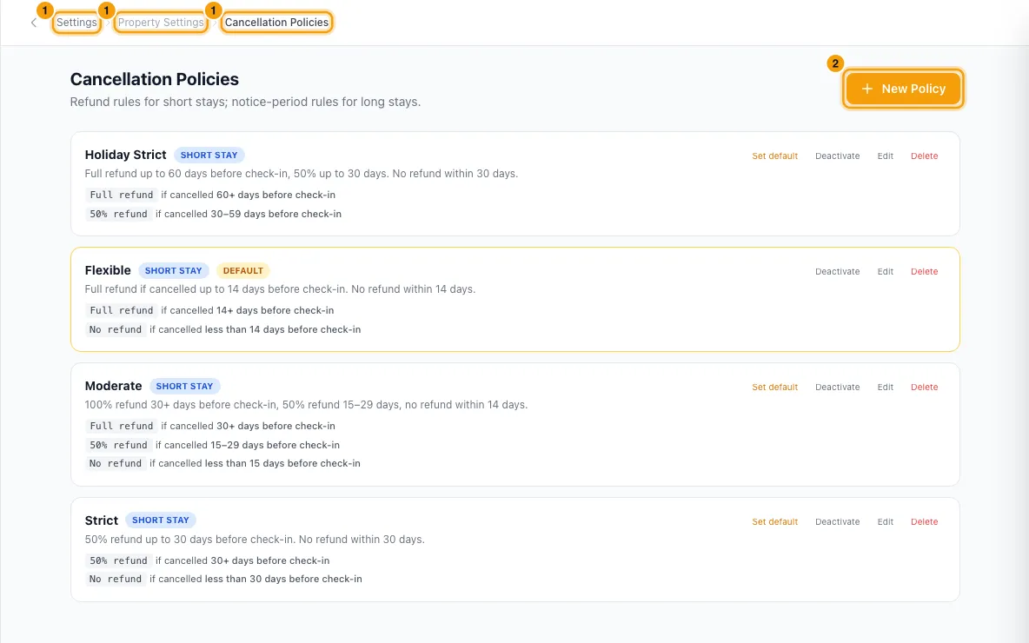Edit the Holiday Strict policy
Image resolution: width=1029 pixels, height=643 pixels.
click(x=886, y=156)
